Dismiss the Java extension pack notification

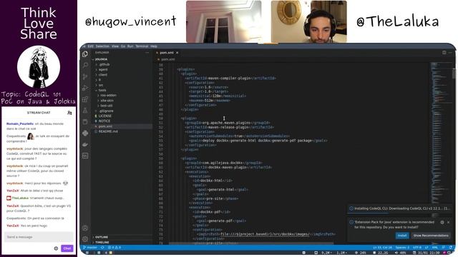(449, 222)
